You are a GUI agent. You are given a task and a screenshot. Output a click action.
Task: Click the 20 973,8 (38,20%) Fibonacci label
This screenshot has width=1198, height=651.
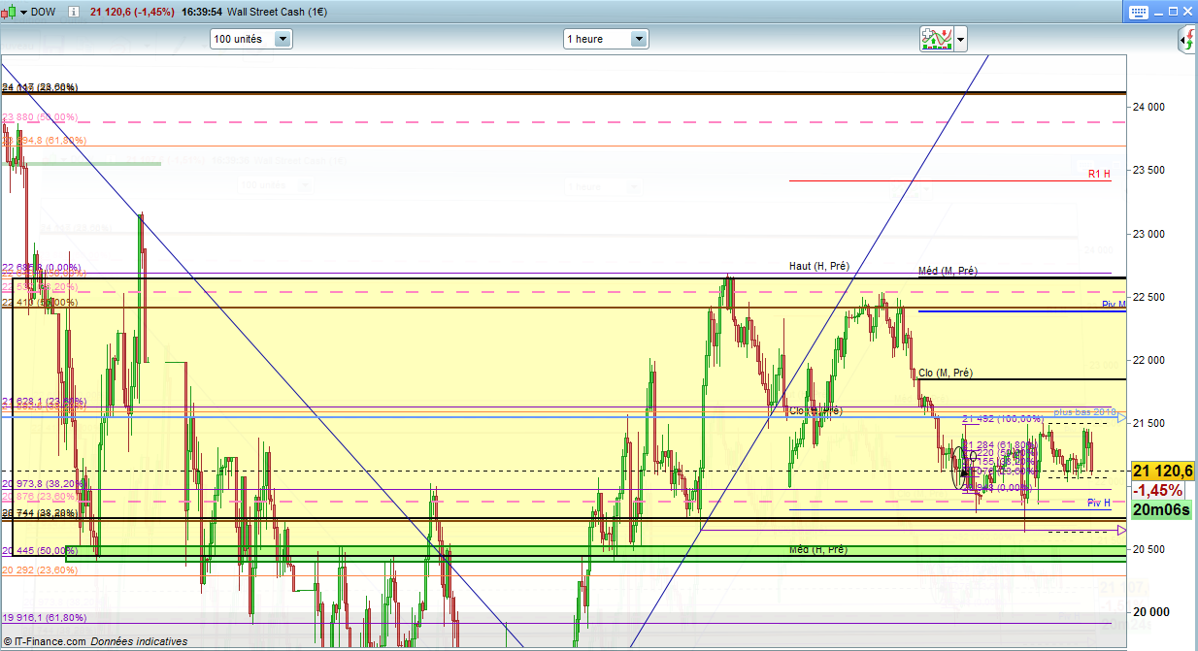tap(44, 483)
